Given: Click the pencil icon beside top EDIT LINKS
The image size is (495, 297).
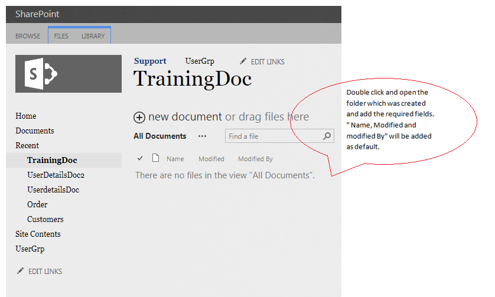Looking at the screenshot, I should coord(243,61).
